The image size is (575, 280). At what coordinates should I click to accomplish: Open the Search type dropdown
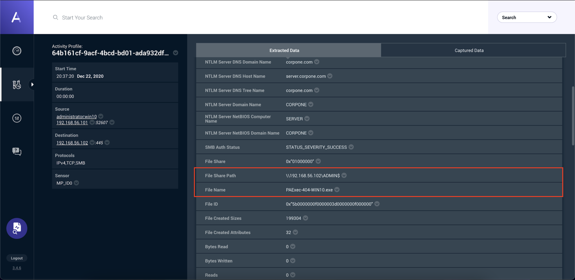point(526,17)
